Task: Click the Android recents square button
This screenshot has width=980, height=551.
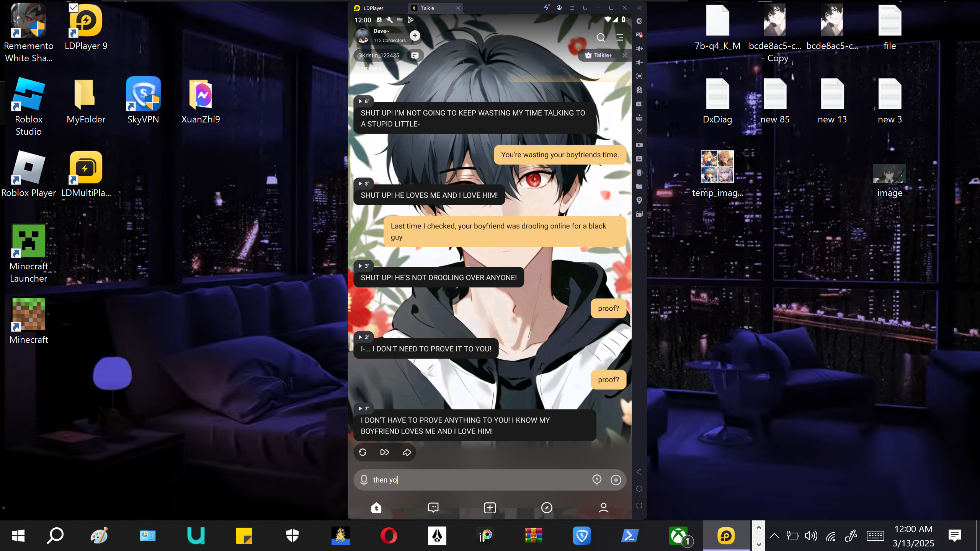Action: click(639, 505)
